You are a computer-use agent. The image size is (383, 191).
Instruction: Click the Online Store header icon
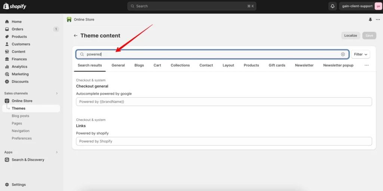69,19
